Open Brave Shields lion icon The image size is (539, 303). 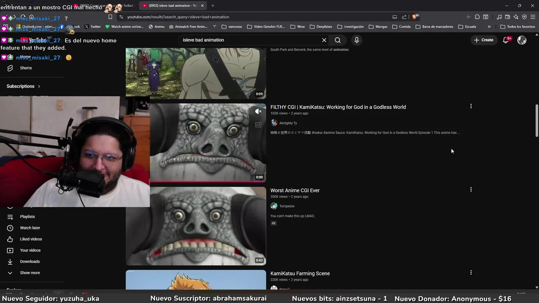click(415, 17)
